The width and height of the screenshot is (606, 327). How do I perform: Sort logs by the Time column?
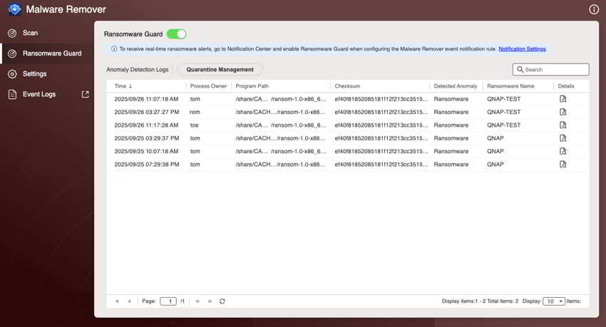123,86
